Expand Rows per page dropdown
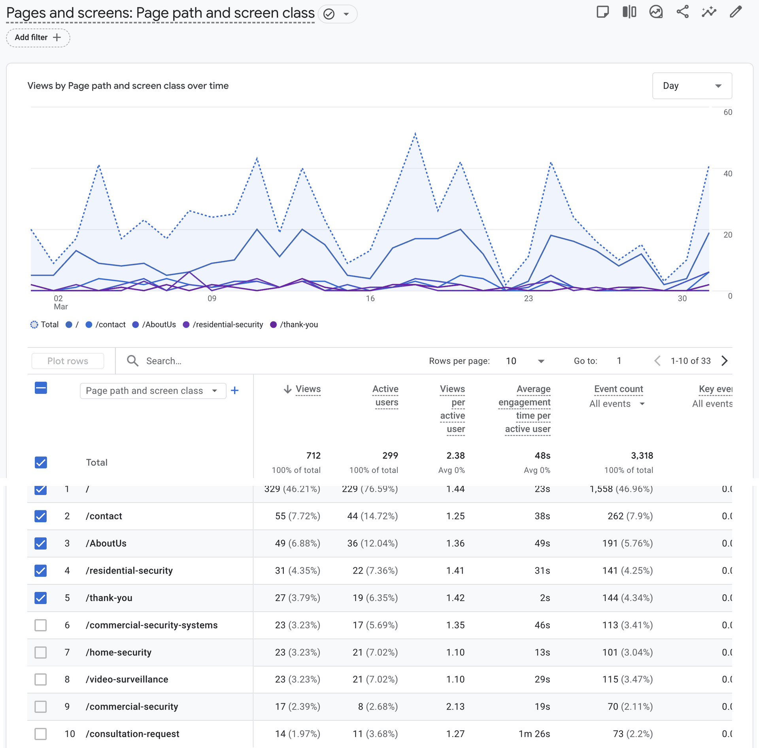Screen dimensions: 759x748 pos(525,361)
